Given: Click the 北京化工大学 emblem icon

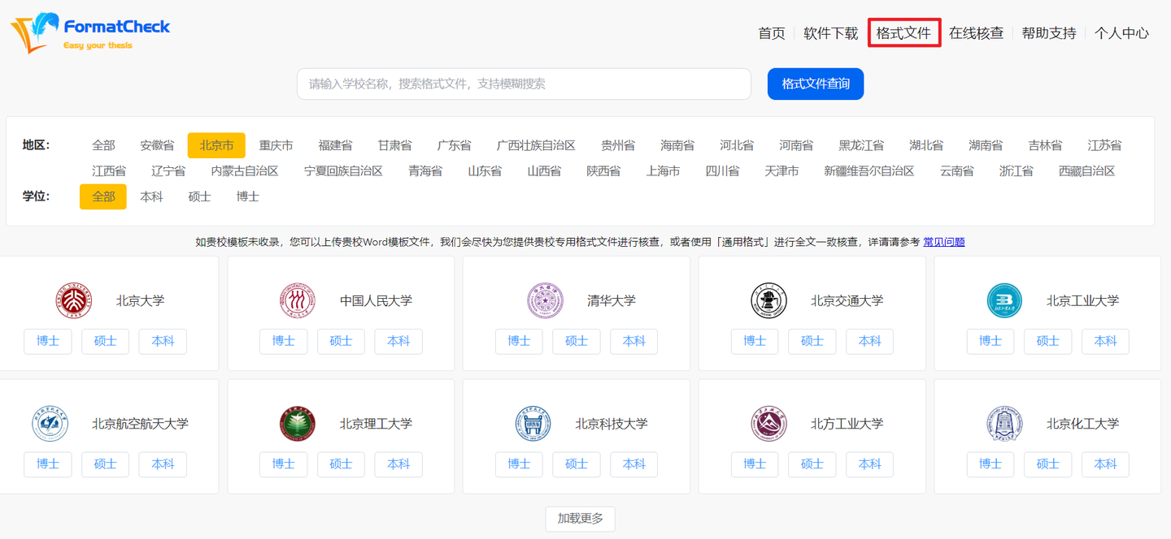Looking at the screenshot, I should tap(1004, 424).
